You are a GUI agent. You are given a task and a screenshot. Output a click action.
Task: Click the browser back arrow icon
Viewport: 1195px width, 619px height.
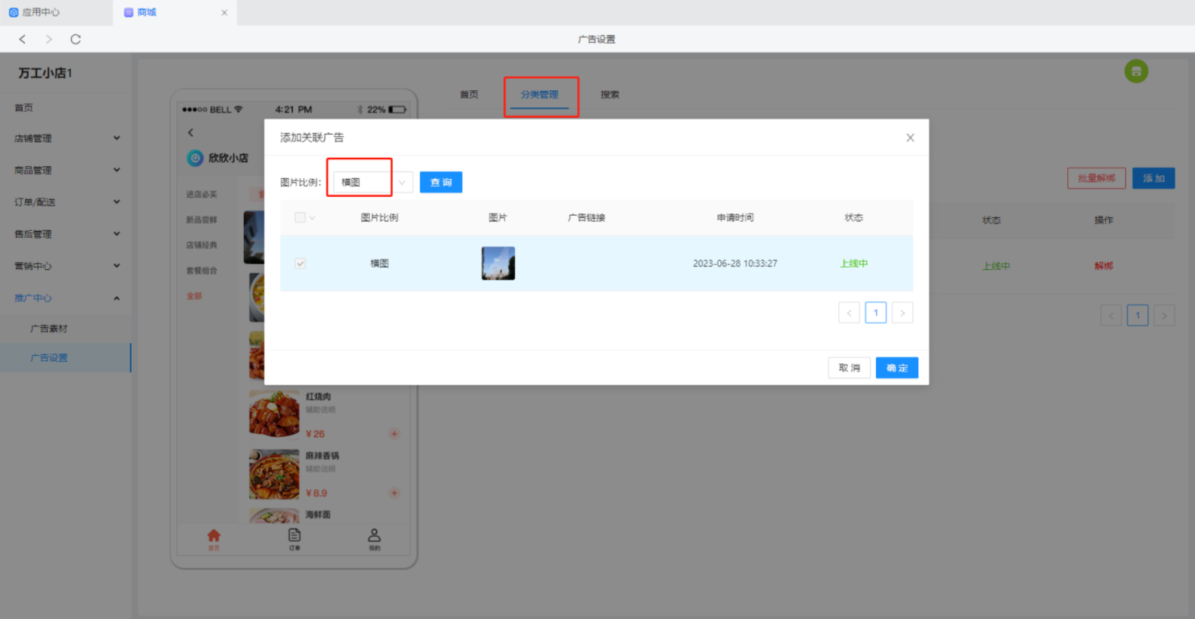point(23,40)
